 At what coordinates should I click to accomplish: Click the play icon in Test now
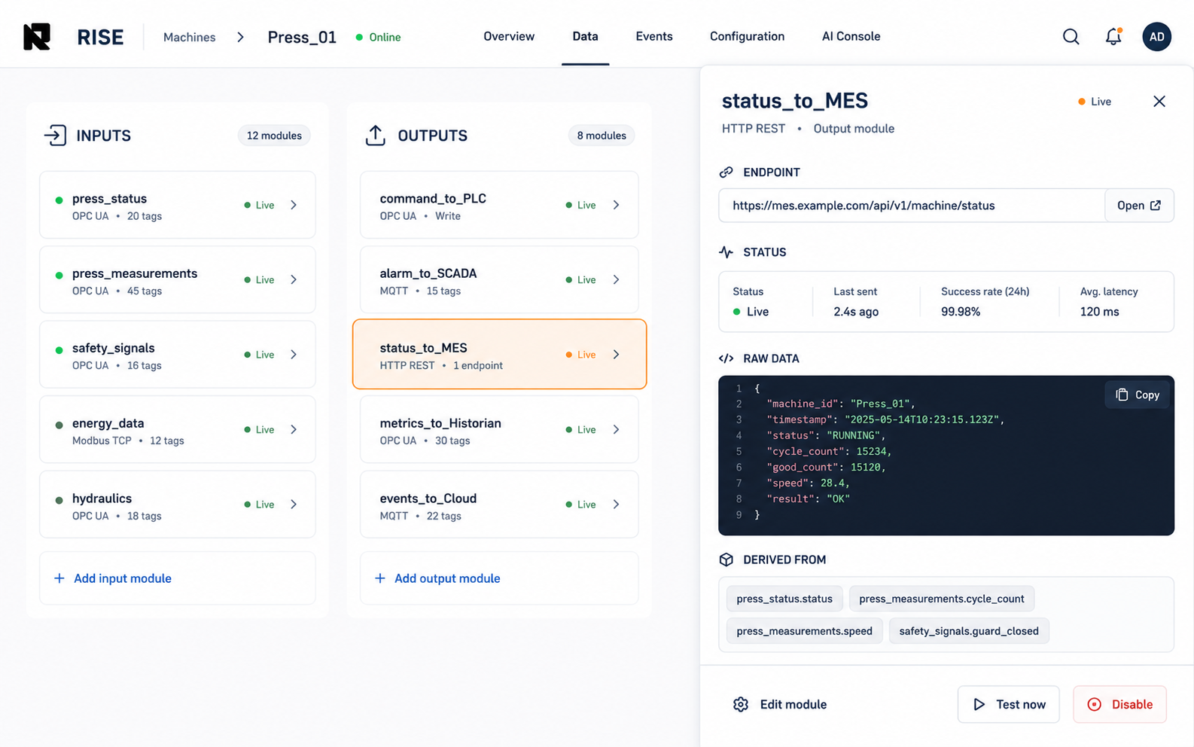tap(979, 704)
